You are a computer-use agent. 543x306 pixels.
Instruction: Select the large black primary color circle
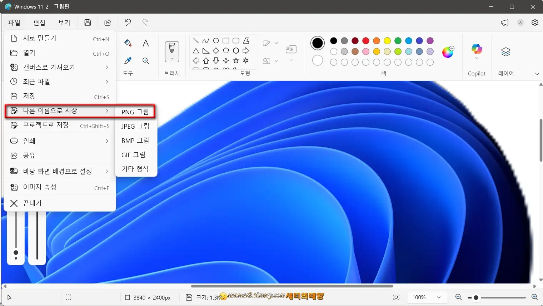(318, 43)
